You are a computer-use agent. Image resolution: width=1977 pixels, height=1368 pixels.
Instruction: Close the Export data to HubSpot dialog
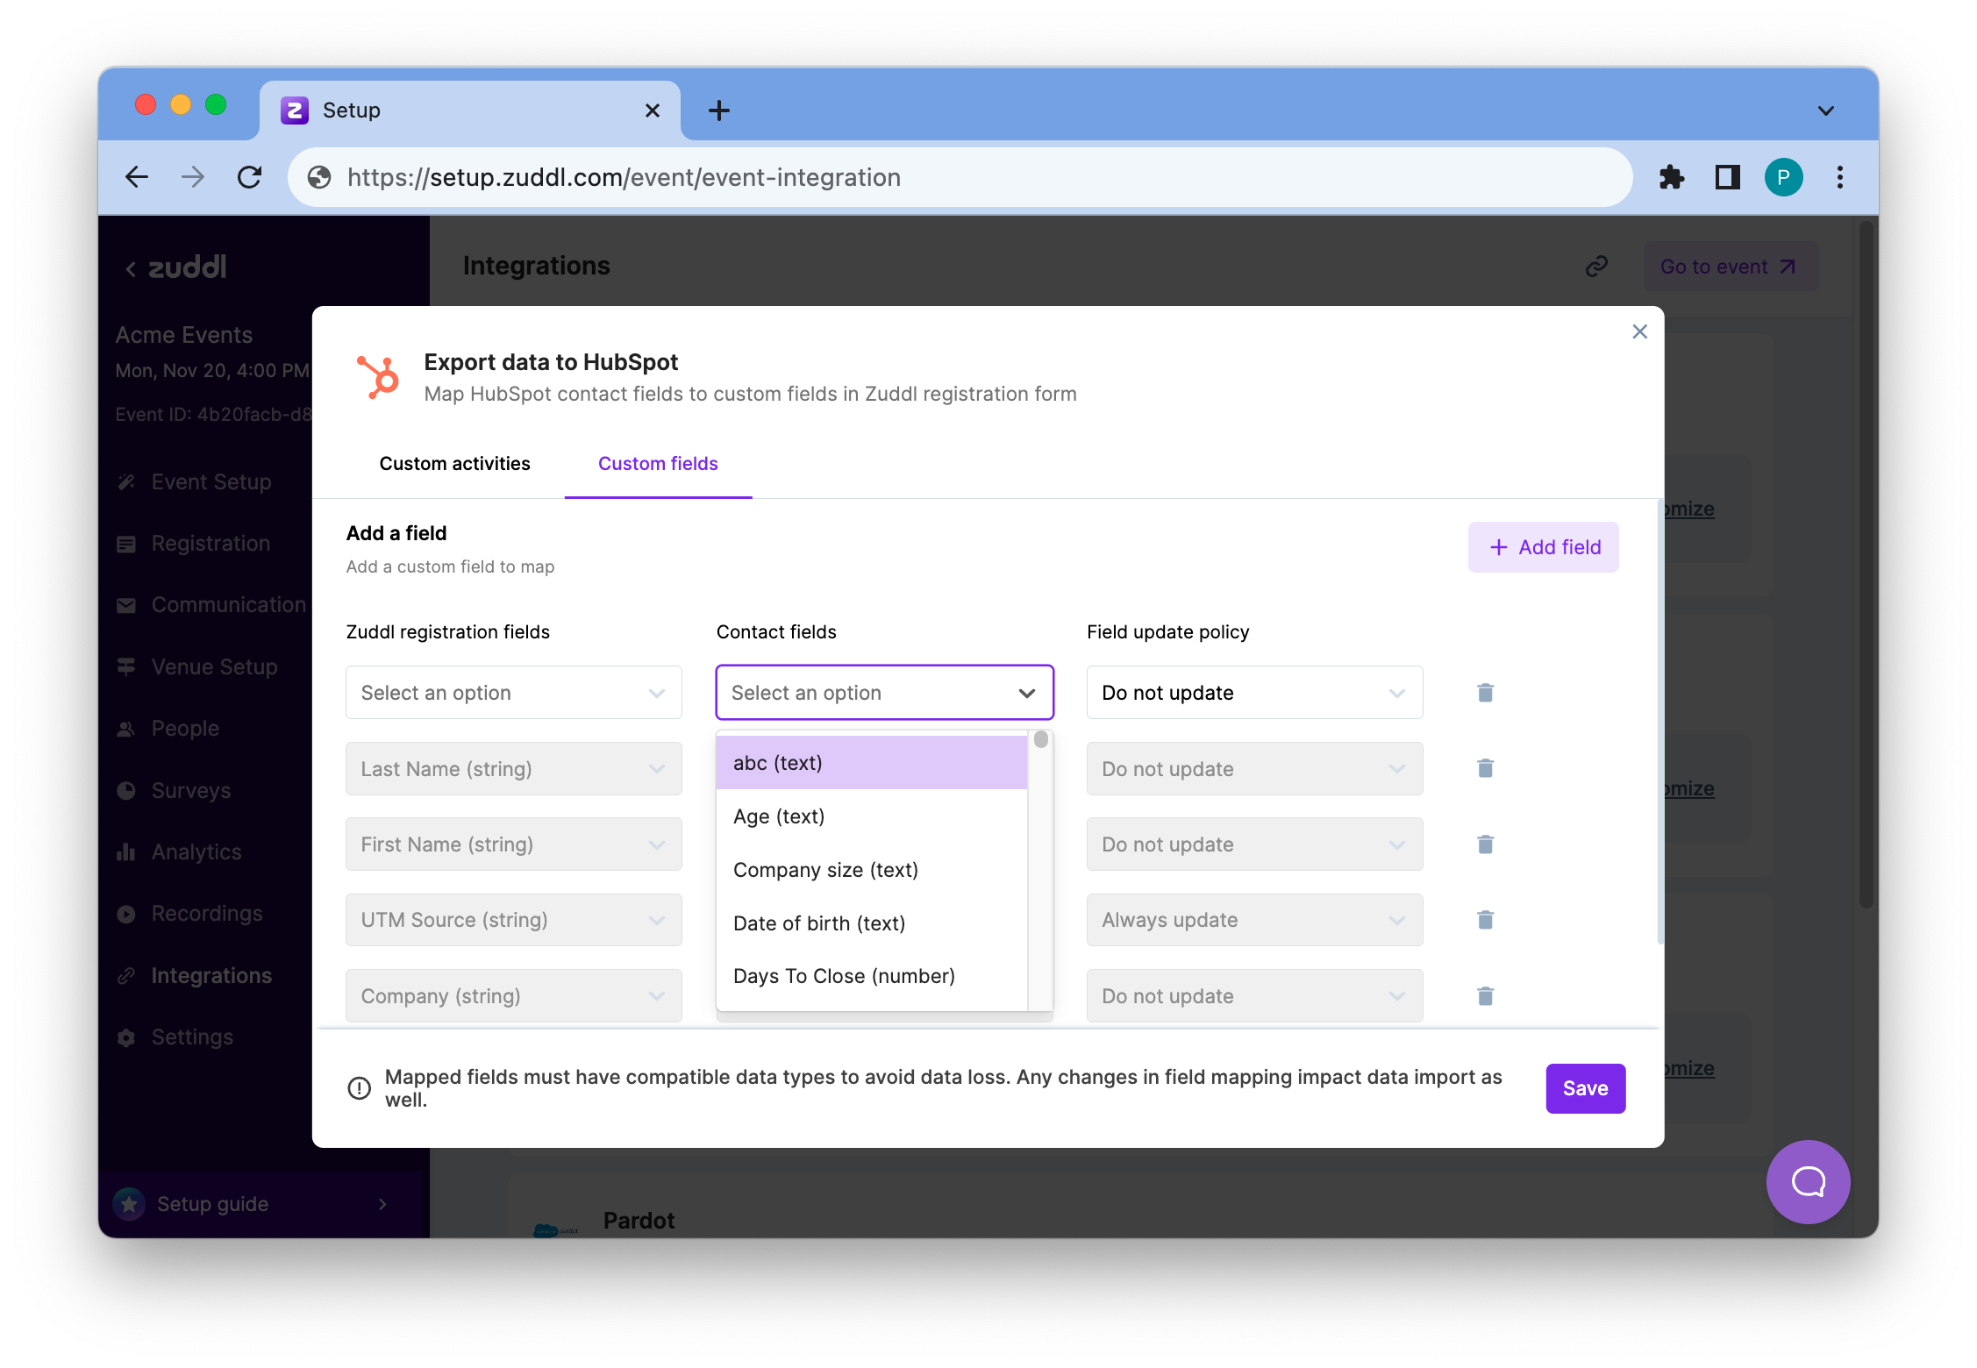point(1639,331)
